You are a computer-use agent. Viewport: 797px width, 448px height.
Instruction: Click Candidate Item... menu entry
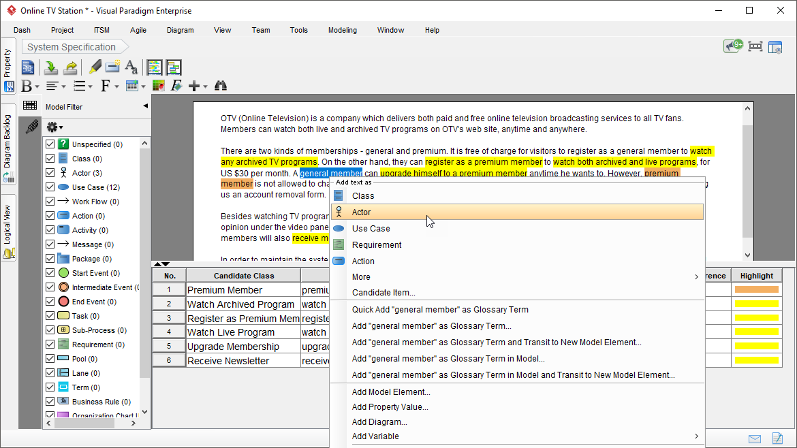click(518, 293)
